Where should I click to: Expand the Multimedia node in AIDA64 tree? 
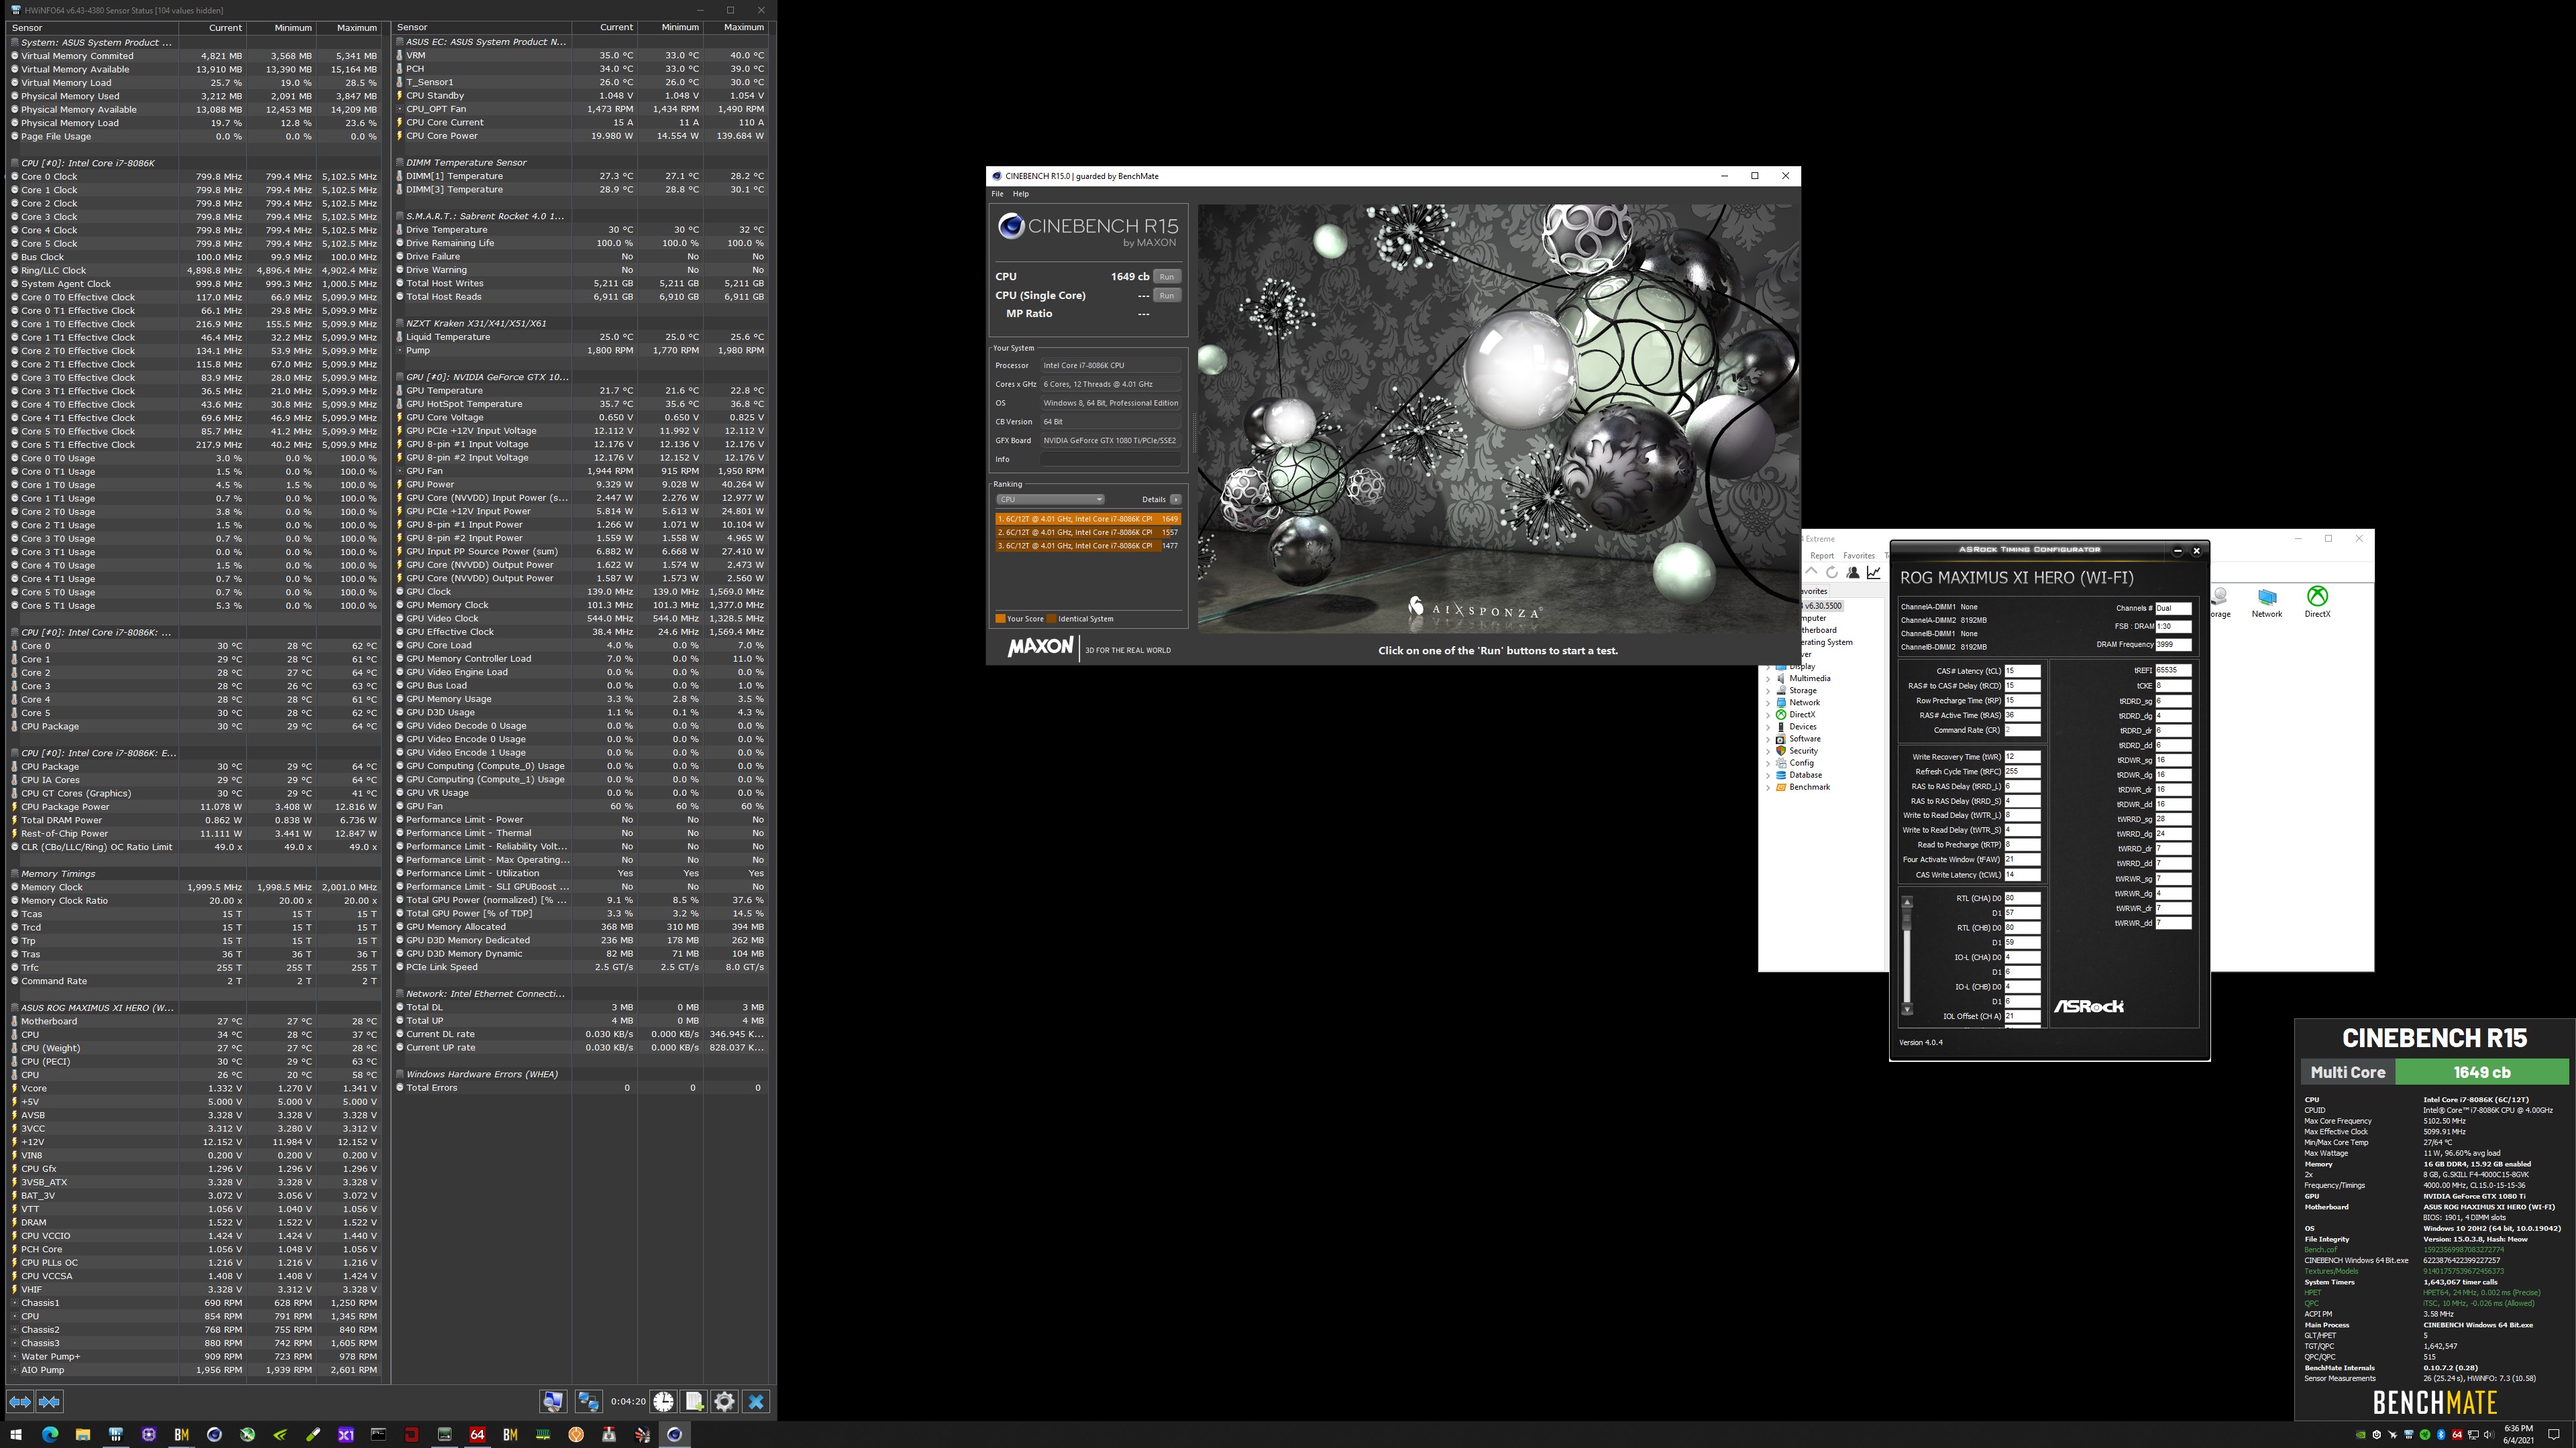tap(1768, 678)
